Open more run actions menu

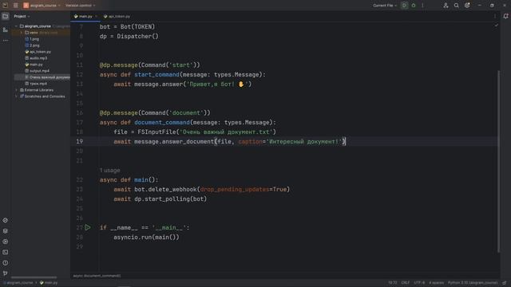point(422,6)
